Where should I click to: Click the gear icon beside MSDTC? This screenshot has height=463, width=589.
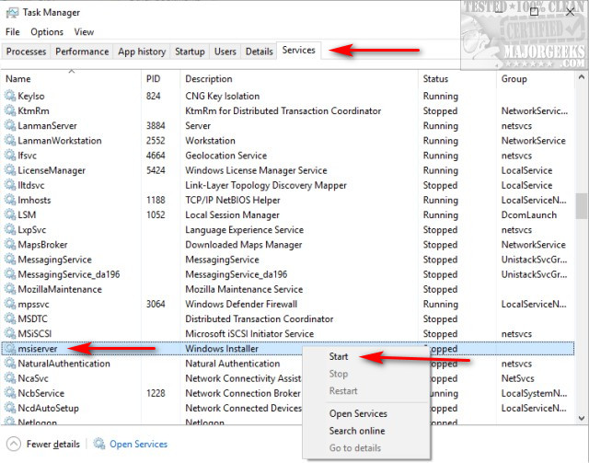(x=10, y=318)
